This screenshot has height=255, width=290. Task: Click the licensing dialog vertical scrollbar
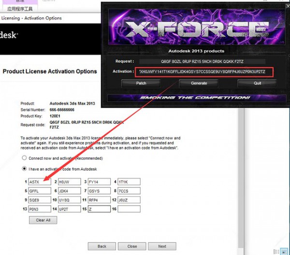(x=241, y=178)
